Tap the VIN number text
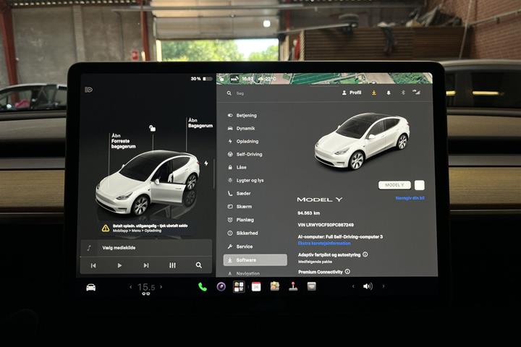521x347 pixels. point(326,225)
